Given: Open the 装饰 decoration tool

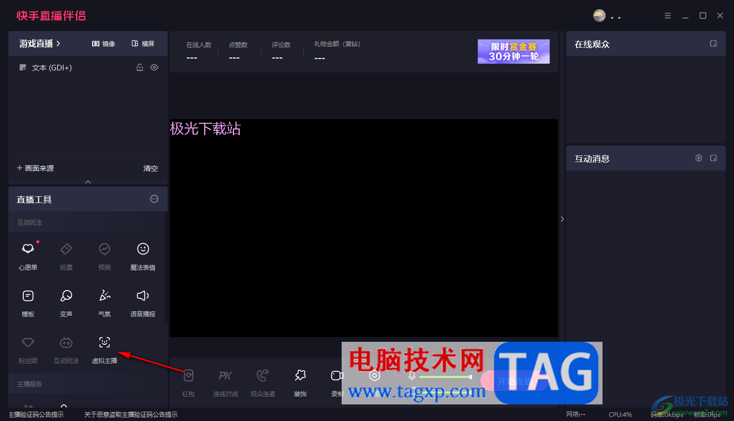Looking at the screenshot, I should 300,382.
